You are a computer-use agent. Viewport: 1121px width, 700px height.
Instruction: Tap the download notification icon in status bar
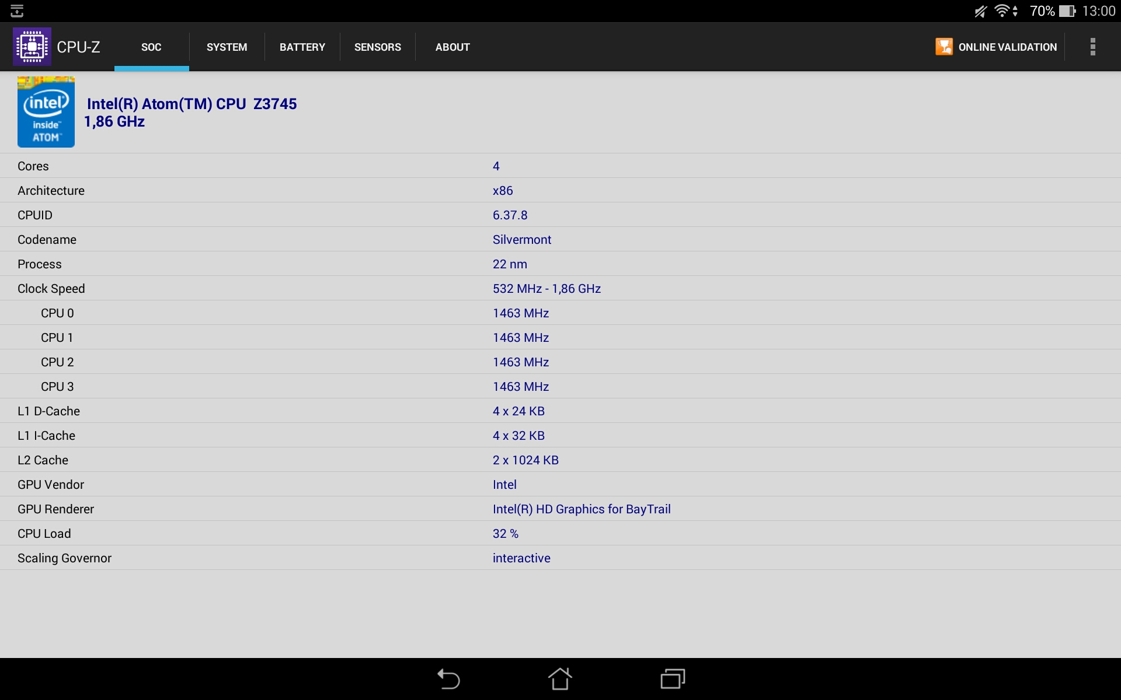[x=17, y=11]
